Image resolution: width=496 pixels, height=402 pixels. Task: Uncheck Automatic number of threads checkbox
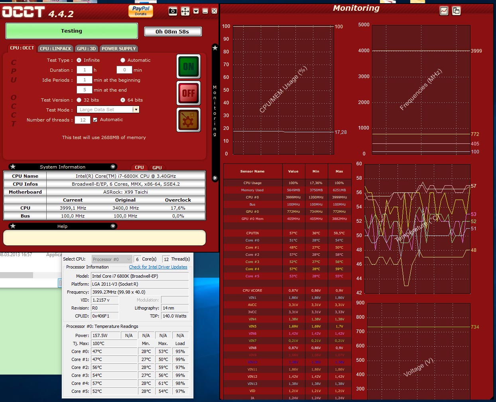95,120
